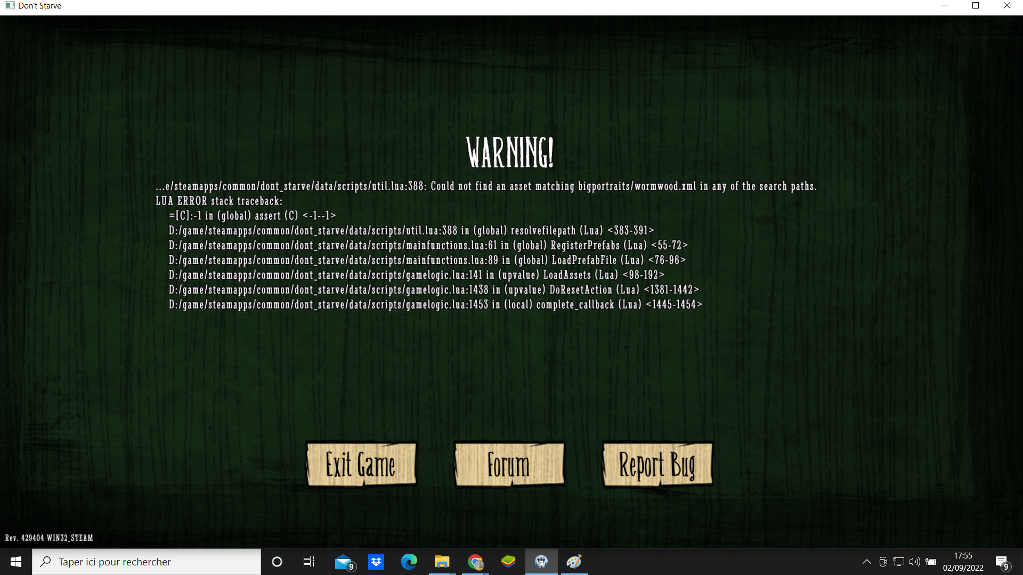Image resolution: width=1023 pixels, height=575 pixels.
Task: Switch to Paint app on taskbar
Action: pos(574,562)
